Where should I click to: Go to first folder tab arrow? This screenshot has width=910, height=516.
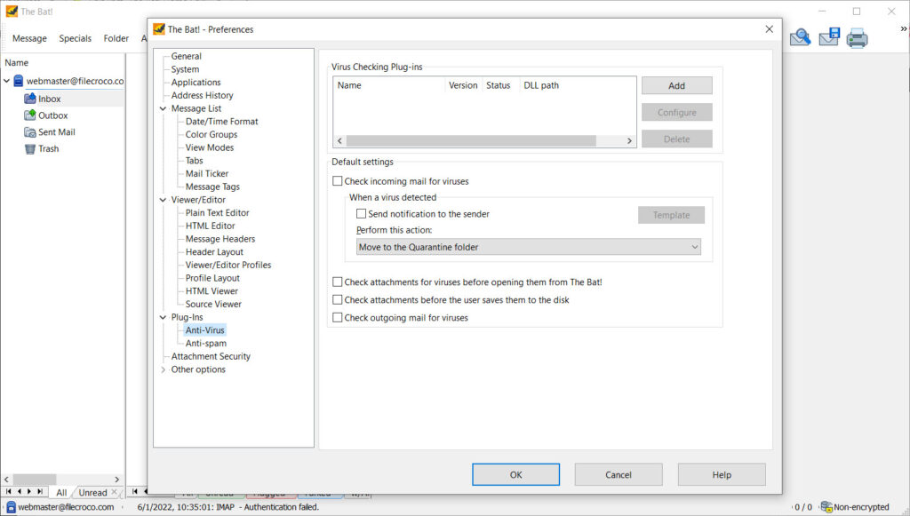tap(9, 492)
